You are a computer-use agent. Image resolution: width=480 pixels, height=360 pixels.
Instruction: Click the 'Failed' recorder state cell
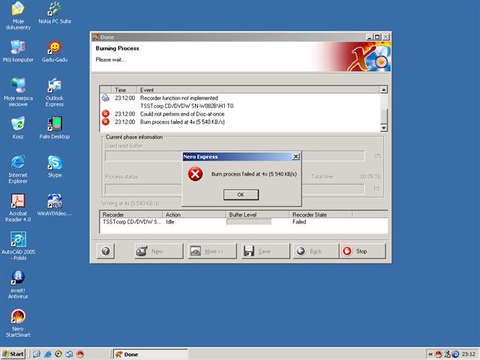click(x=299, y=222)
